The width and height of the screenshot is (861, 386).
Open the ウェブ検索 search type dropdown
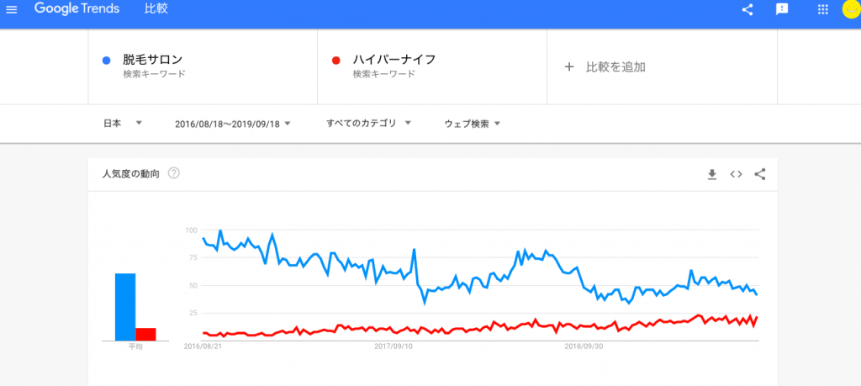point(473,124)
